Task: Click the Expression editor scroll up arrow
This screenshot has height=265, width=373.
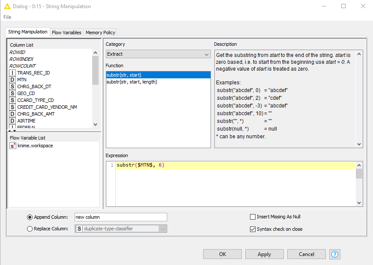Action: point(359,165)
